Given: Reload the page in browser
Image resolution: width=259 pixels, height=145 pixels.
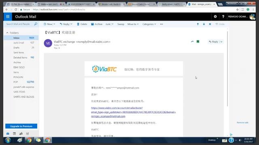Looking at the screenshot, I should pyautogui.click(x=16, y=10).
